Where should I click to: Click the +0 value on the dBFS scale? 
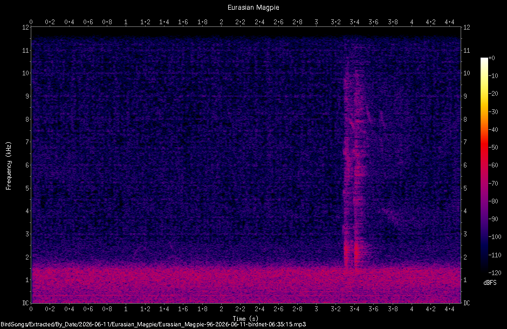click(x=491, y=58)
